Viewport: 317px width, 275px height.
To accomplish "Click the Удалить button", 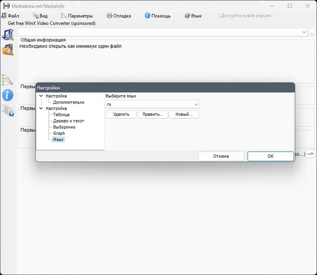I will 121,114.
